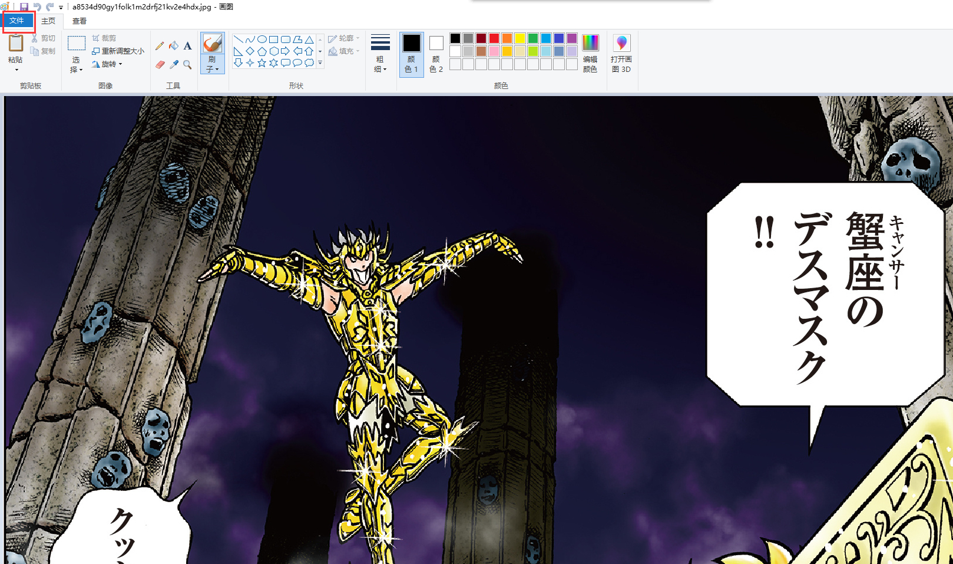Select the Pentagon shape
Screen dimensions: 953x564
click(262, 51)
